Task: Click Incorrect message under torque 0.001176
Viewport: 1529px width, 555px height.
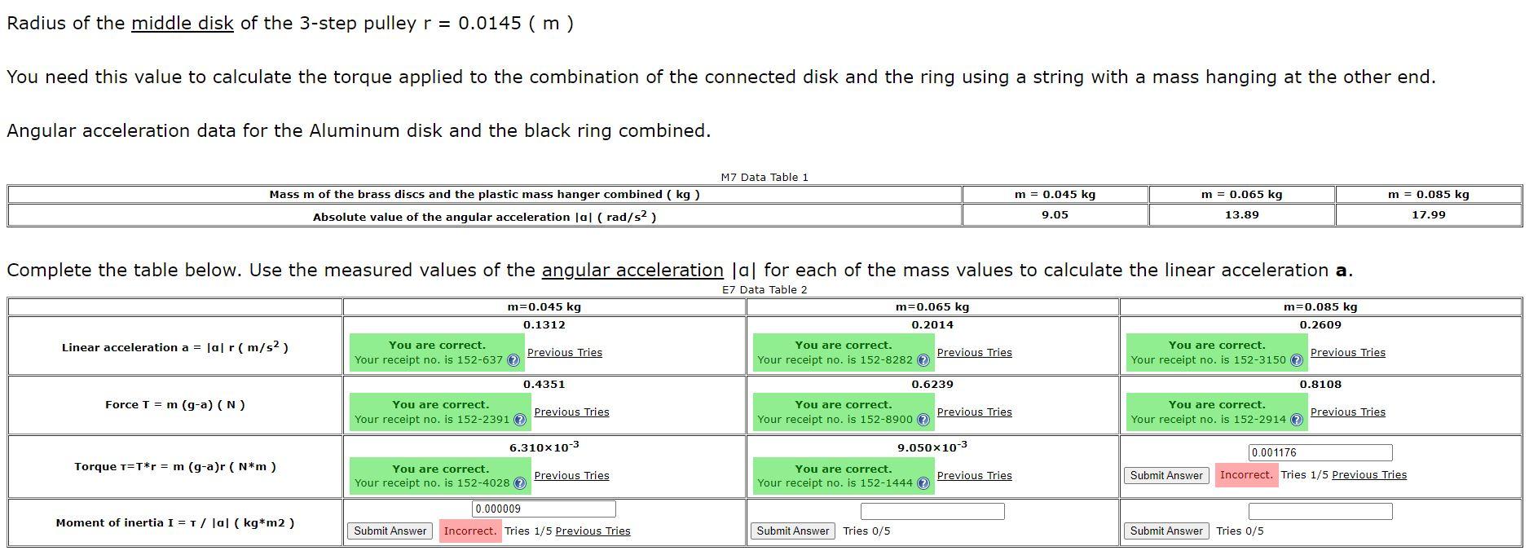Action: tap(1246, 475)
